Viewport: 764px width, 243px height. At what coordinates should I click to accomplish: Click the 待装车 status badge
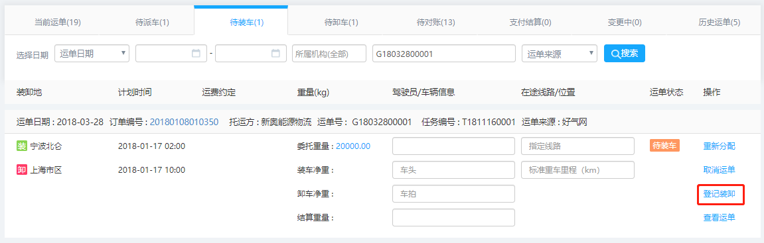pos(665,146)
